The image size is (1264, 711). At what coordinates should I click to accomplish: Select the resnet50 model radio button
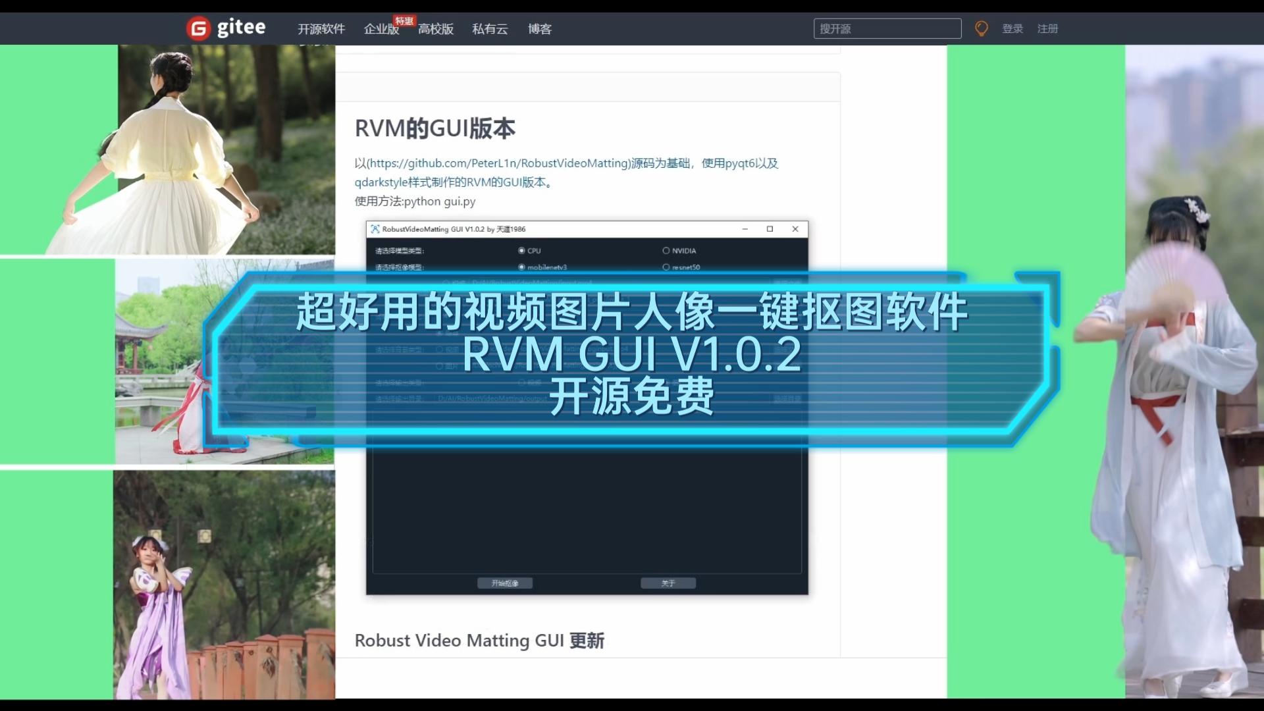point(666,267)
